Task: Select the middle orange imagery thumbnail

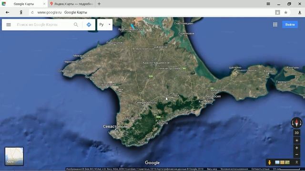Action: [x=282, y=162]
